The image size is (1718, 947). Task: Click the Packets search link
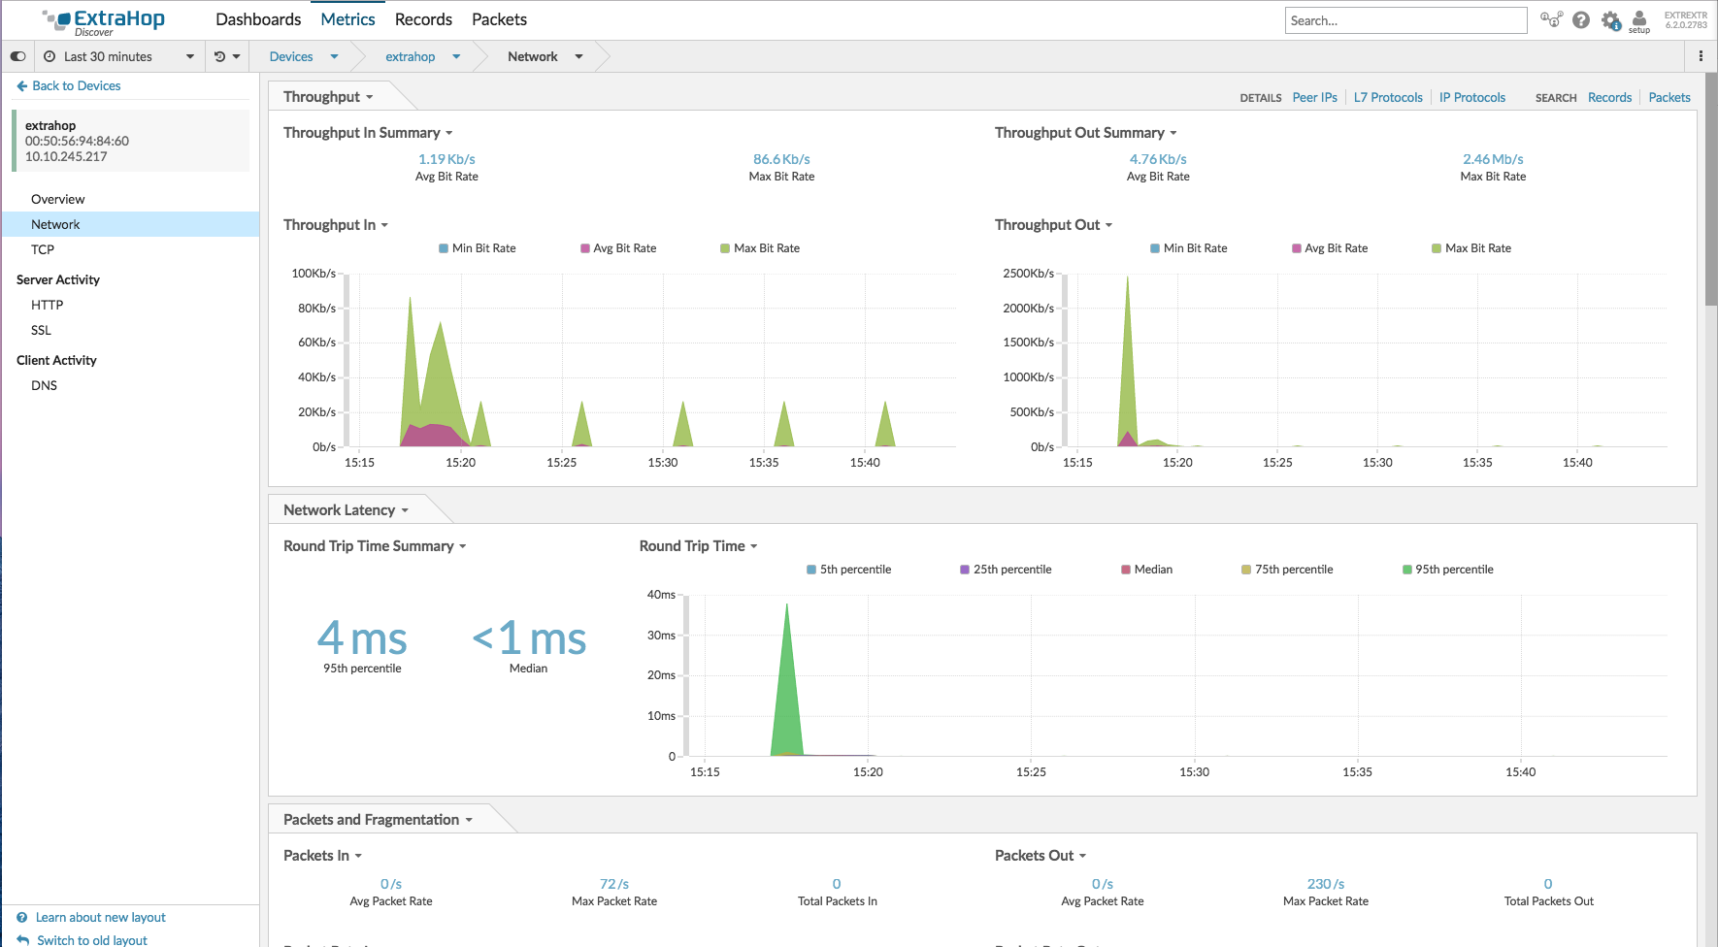[x=1669, y=98]
